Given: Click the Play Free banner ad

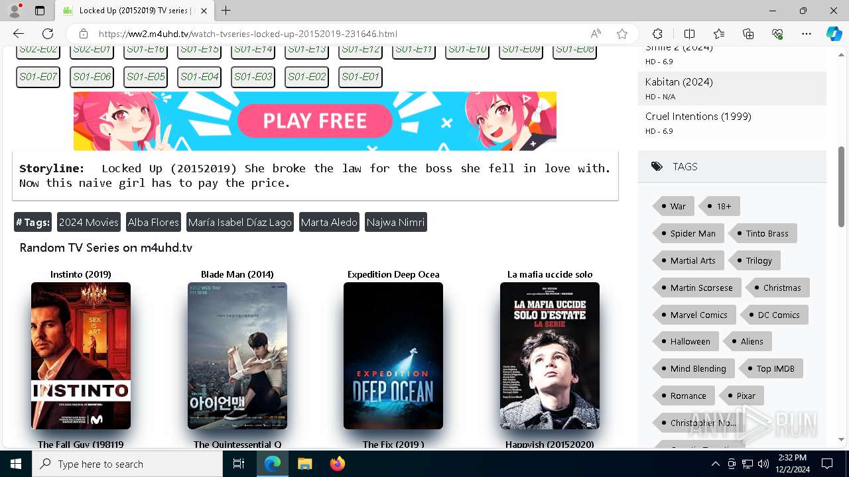Looking at the screenshot, I should coord(315,121).
